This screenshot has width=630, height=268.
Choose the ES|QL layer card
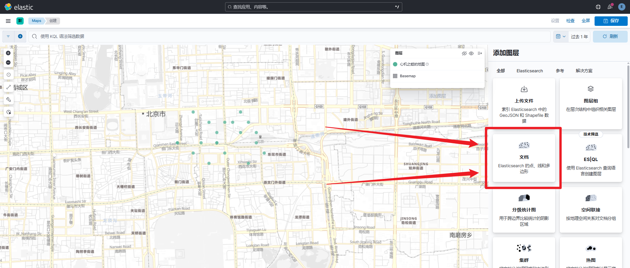pyautogui.click(x=591, y=158)
